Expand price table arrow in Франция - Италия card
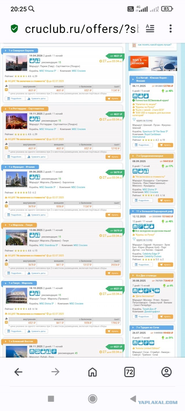Screen dimensions: 185x411 6,206
